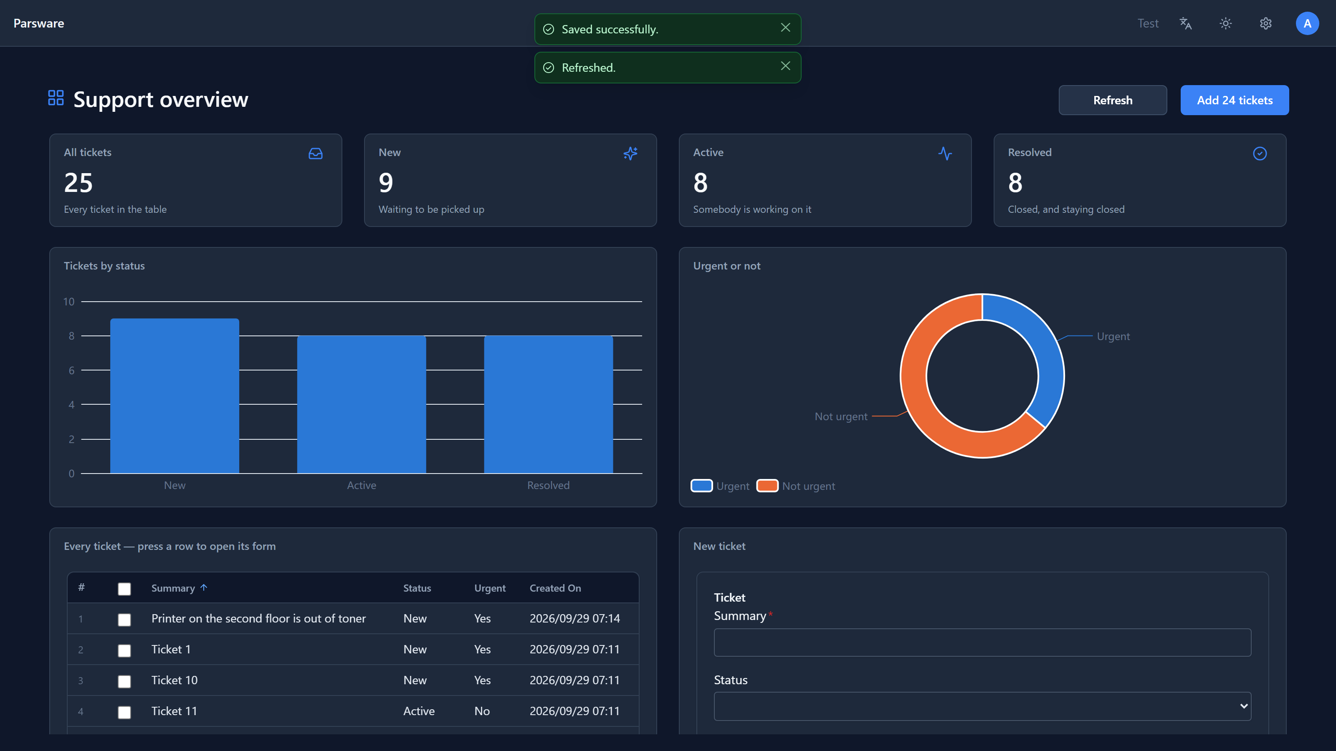Screen dimensions: 1336x751
Task: Open the Status dropdown in New ticket
Action: pyautogui.click(x=982, y=706)
